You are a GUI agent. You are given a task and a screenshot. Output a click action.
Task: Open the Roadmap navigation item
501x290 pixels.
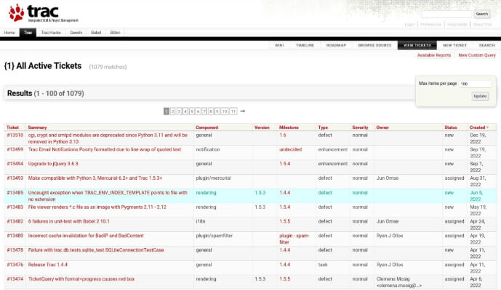pos(336,45)
